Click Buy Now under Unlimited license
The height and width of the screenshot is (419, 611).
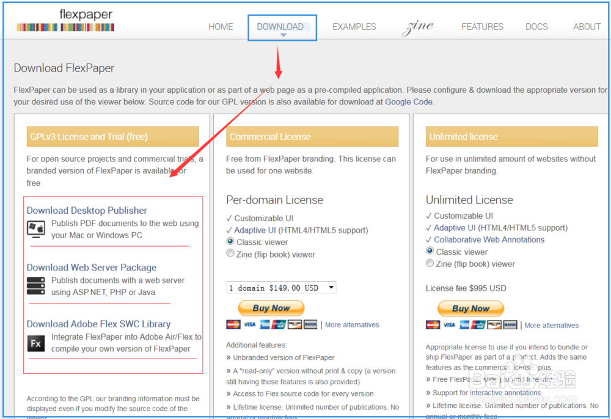470,308
